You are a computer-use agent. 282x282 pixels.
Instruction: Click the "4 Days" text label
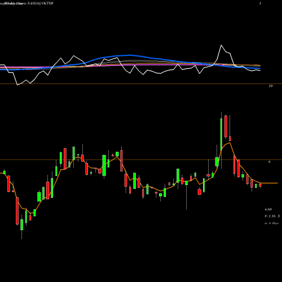tap(273, 223)
